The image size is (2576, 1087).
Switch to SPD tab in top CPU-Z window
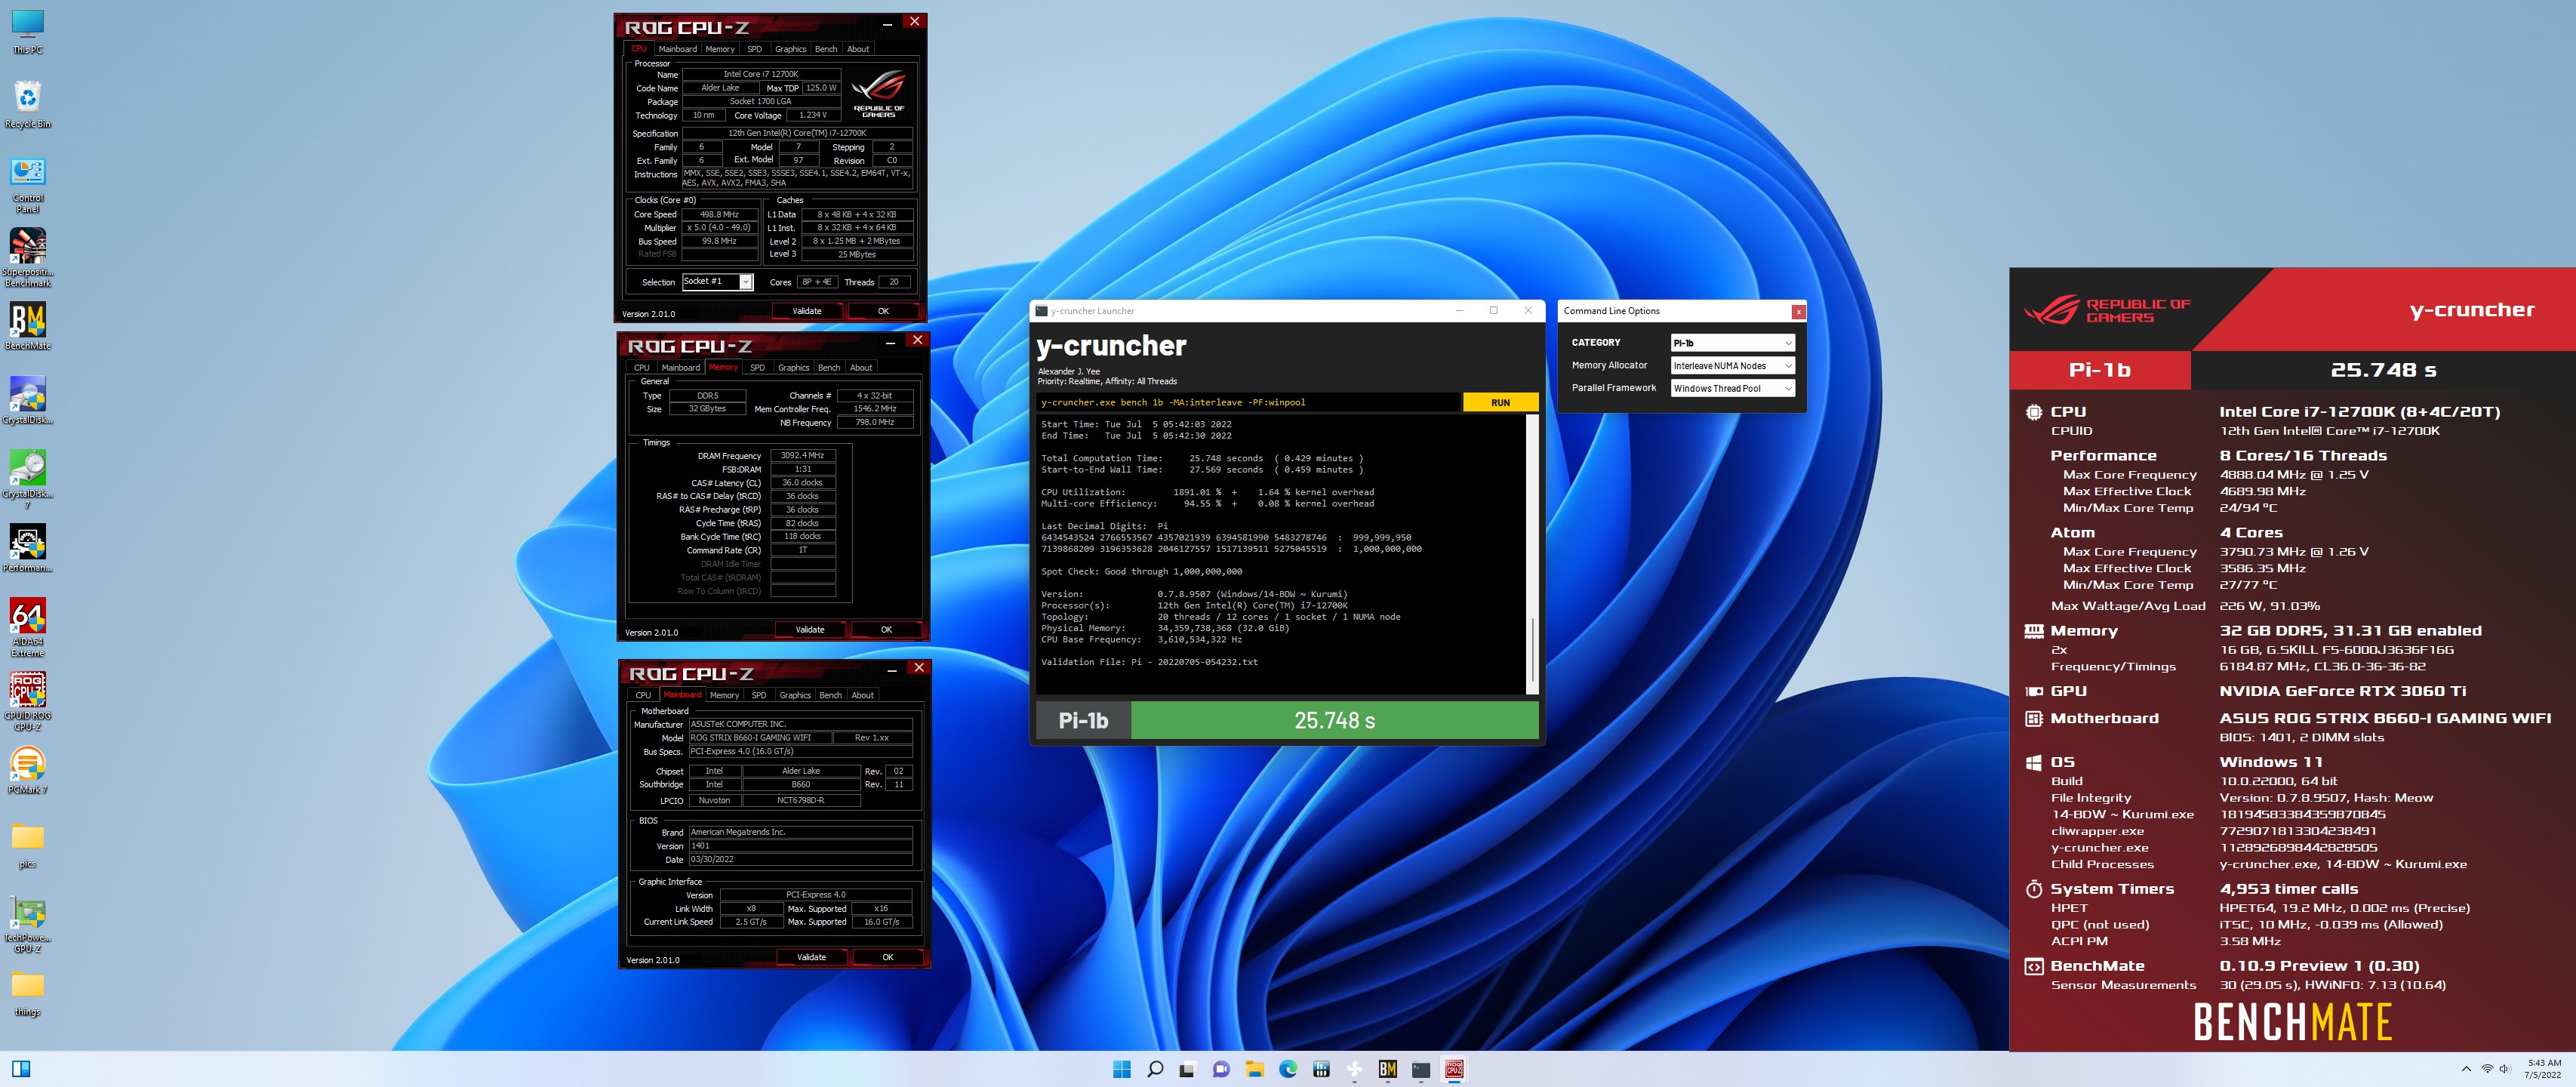[754, 49]
